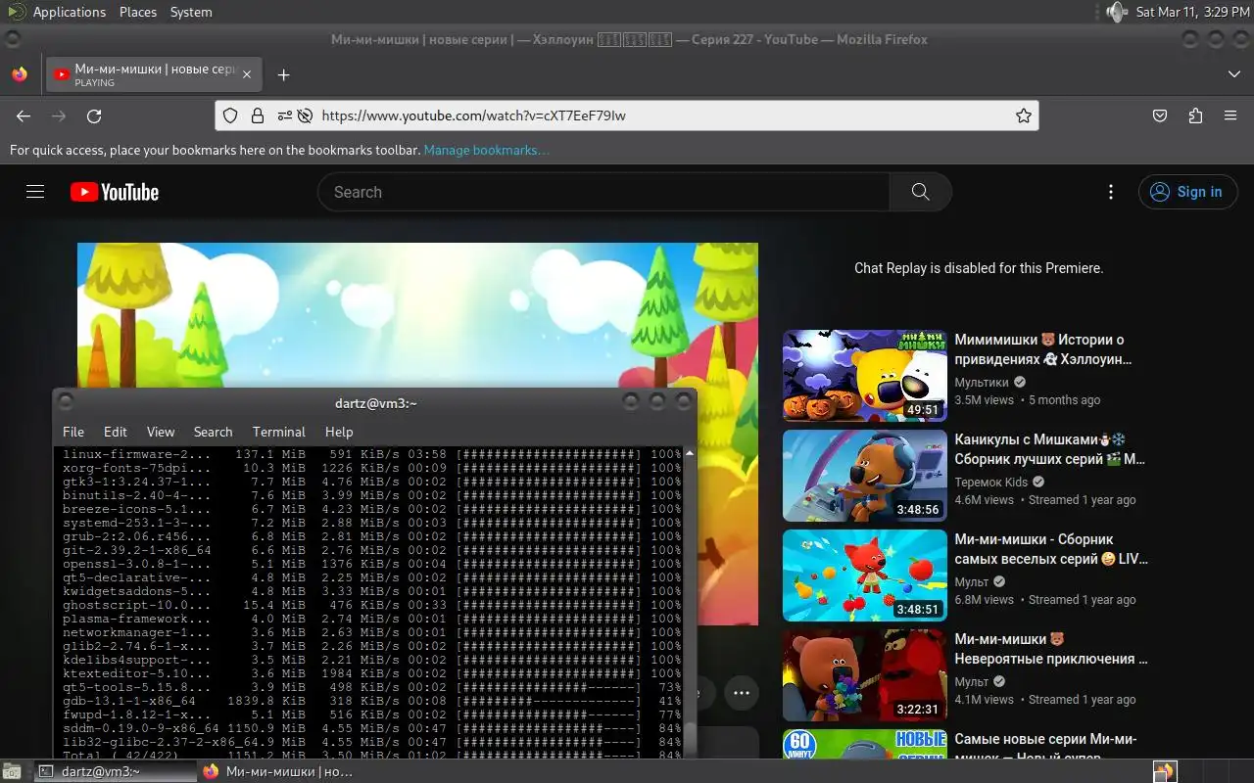Click the autoplay blocked icon in address bar

pos(305,115)
